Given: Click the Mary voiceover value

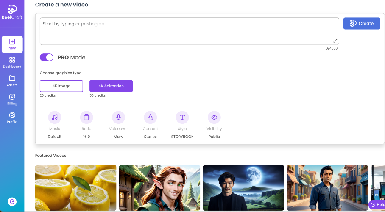Looking at the screenshot, I should [118, 137].
